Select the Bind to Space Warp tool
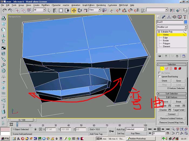Viewport: 189px width, 141px height. pos(29,10)
